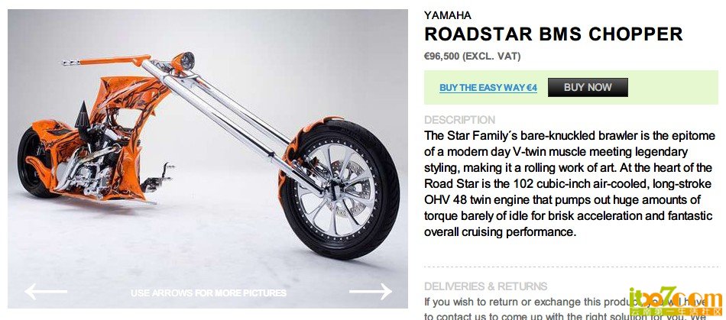This screenshot has height=320, width=726.
Task: Click the long chrome front fork
Action: (232, 124)
